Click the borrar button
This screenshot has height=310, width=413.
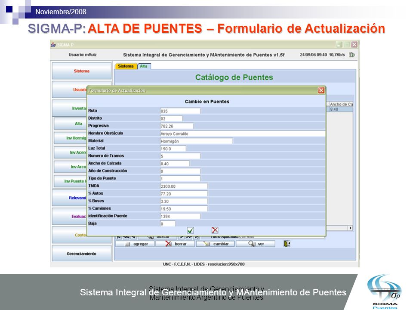[175, 244]
